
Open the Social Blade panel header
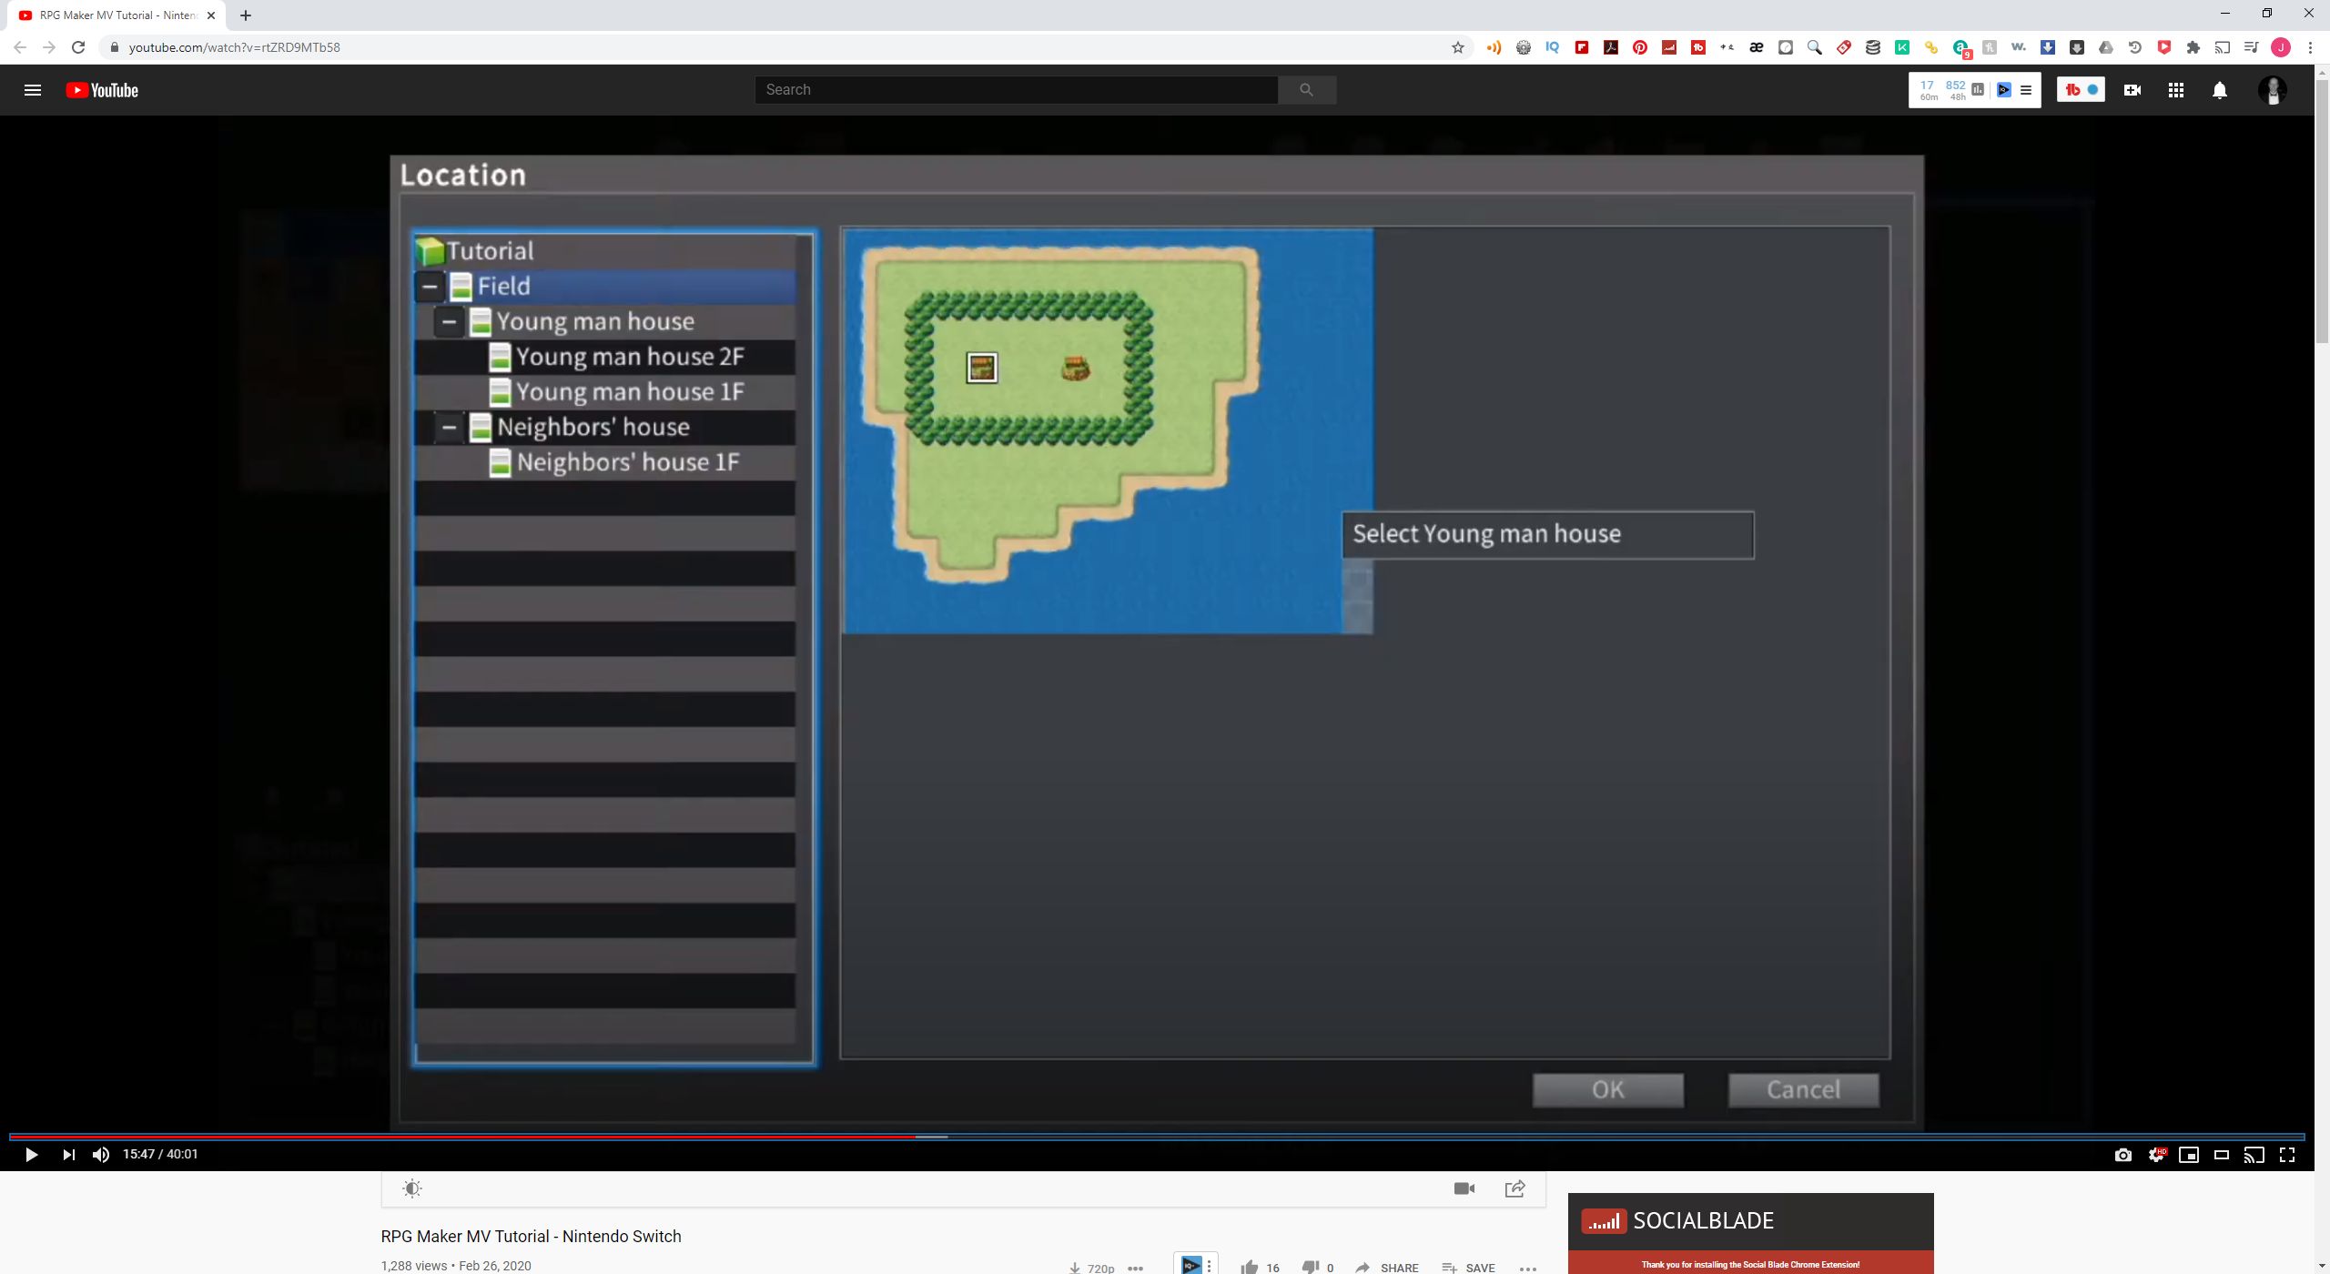click(1750, 1221)
